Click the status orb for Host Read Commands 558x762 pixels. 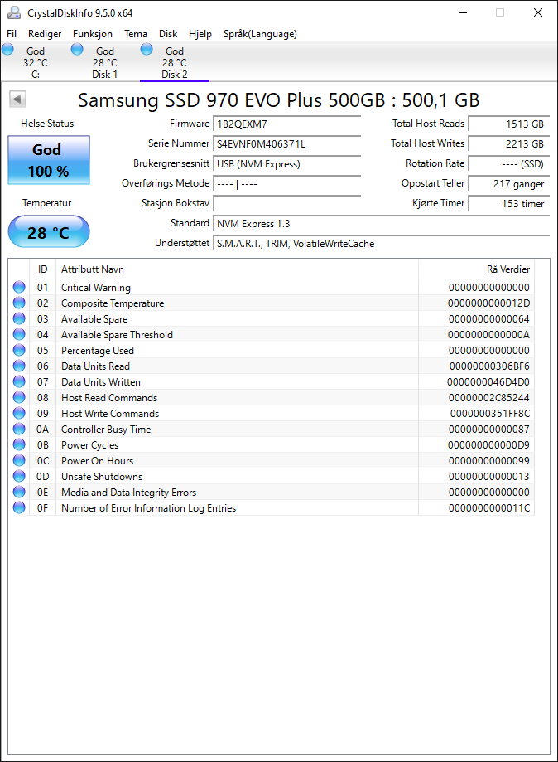coord(19,397)
